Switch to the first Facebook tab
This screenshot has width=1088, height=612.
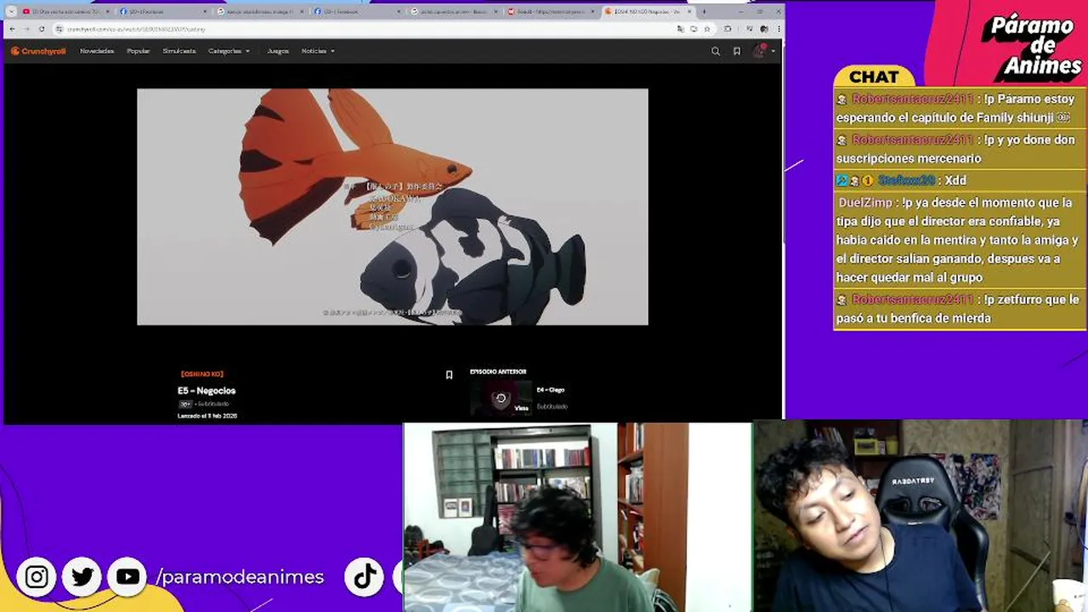click(161, 11)
